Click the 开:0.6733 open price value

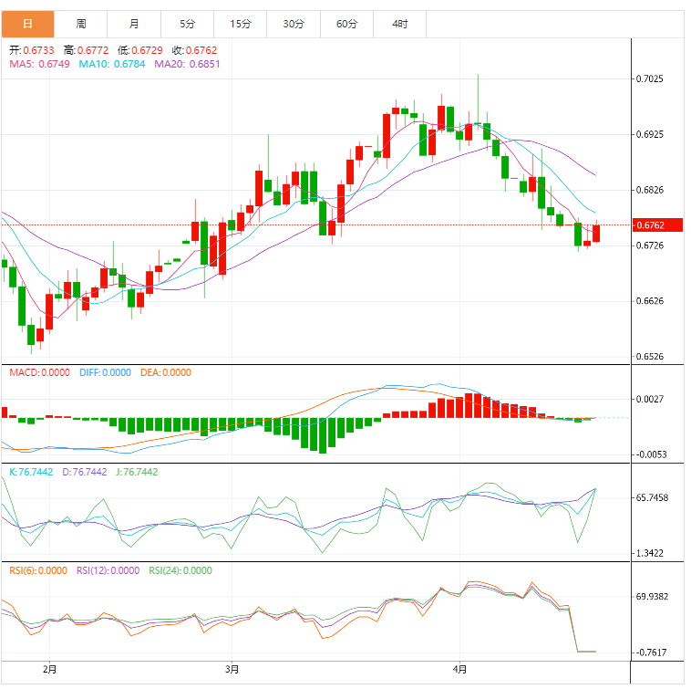32,50
